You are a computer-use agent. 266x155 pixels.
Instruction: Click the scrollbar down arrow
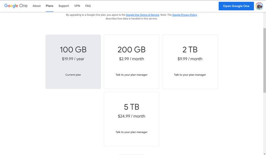[x=264, y=154]
